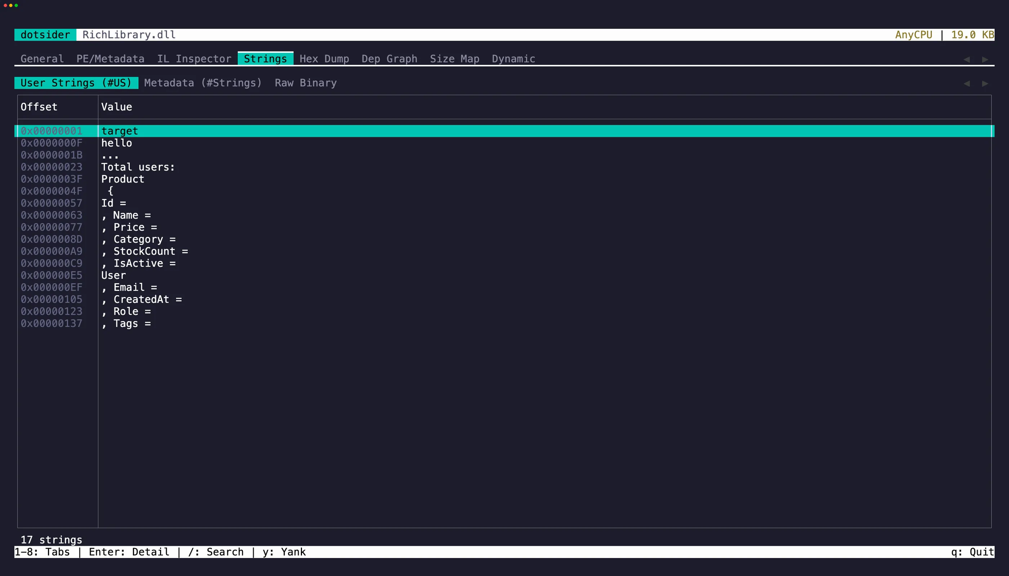Click offset 0x000000E5
1009x576 pixels.
(x=52, y=275)
